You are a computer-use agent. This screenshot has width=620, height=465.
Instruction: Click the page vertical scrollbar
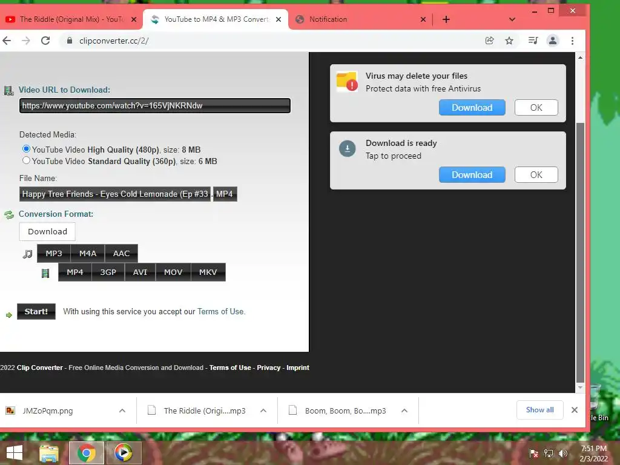(x=580, y=253)
